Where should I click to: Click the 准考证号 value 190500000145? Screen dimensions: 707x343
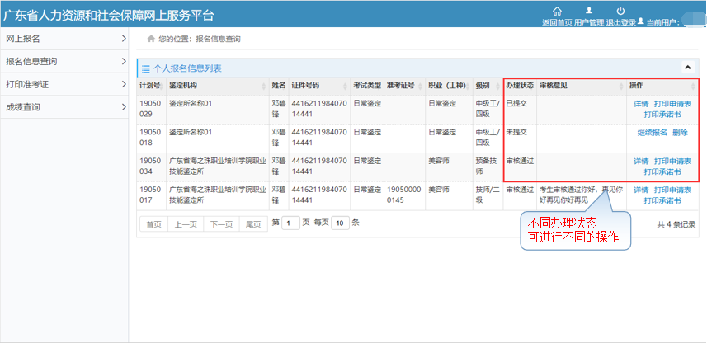(404, 195)
